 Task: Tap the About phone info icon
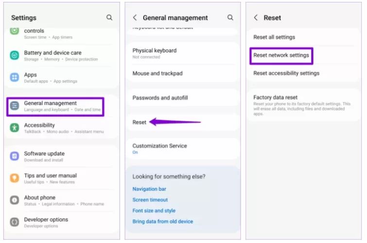[x=15, y=200]
